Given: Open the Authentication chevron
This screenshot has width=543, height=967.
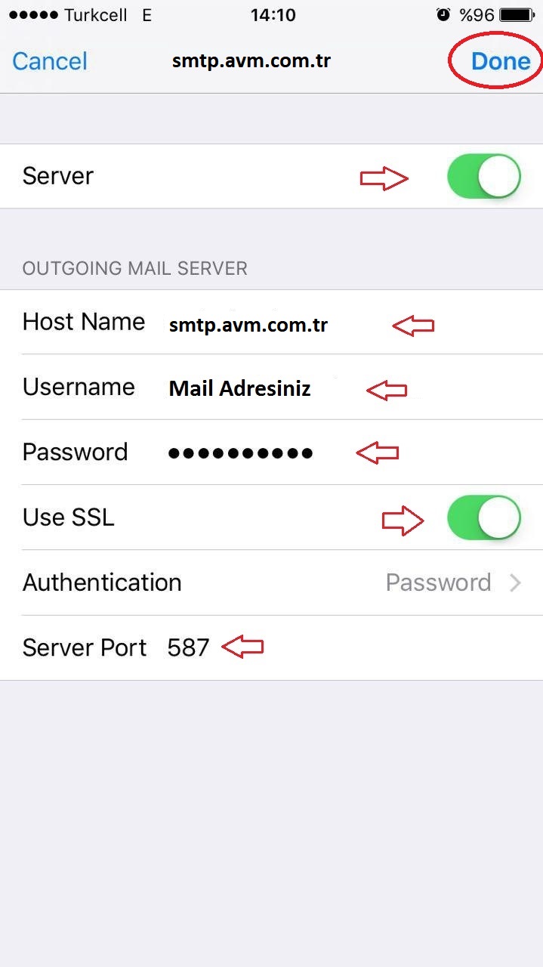Looking at the screenshot, I should tap(515, 582).
